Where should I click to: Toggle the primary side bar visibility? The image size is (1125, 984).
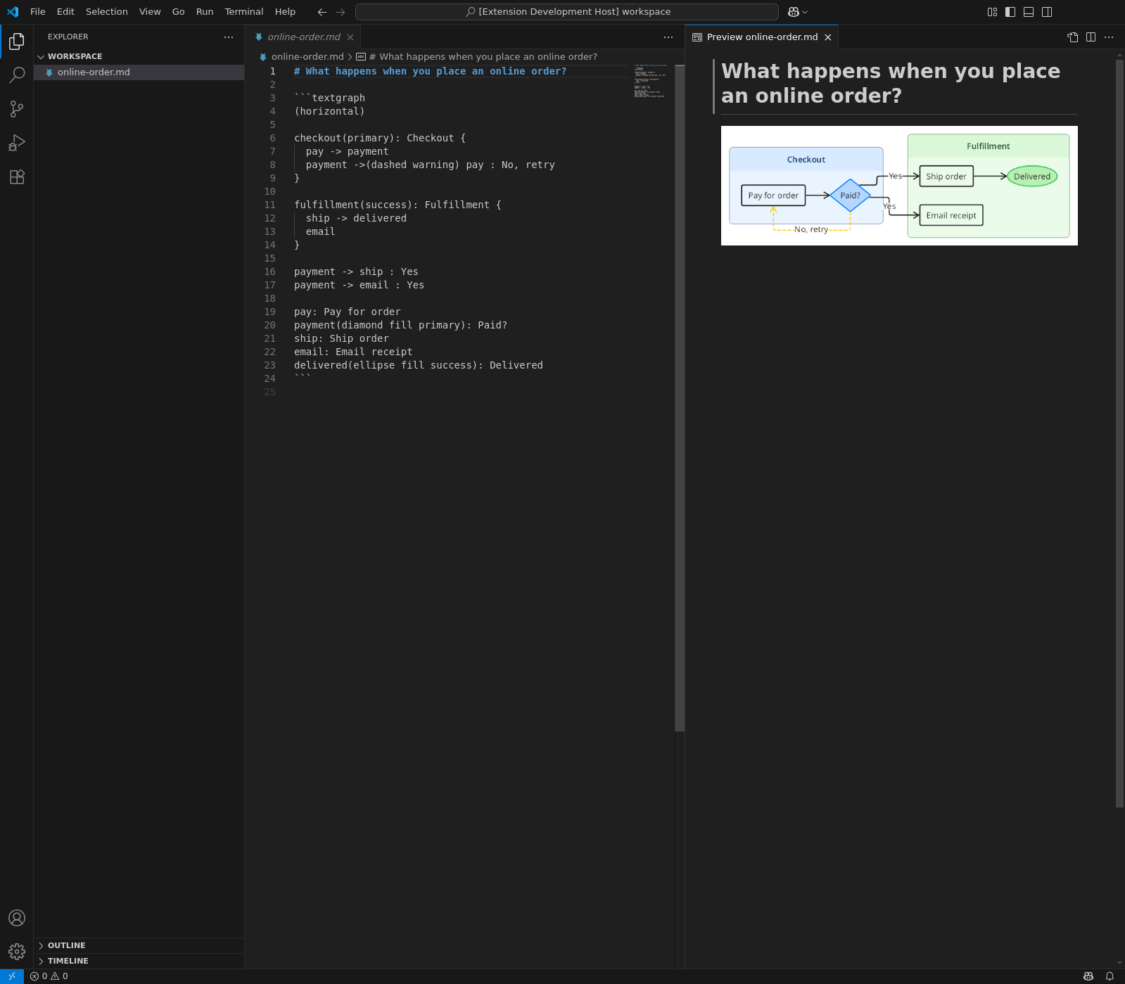pos(1010,12)
